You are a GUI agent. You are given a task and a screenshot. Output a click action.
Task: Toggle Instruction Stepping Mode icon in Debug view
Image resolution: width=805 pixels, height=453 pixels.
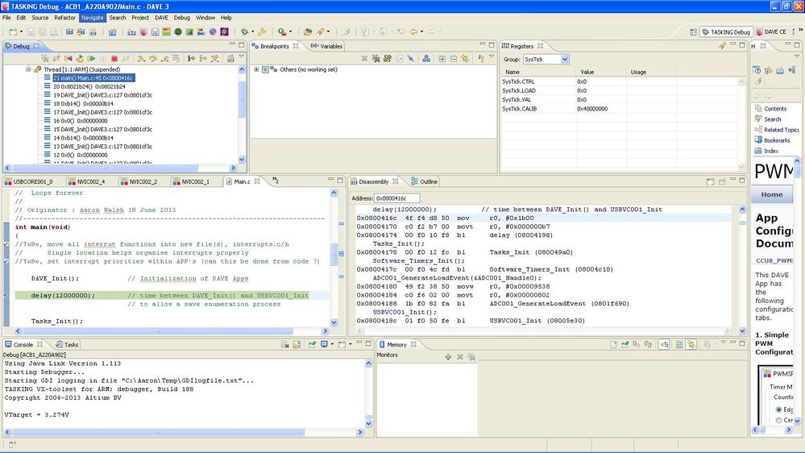pyautogui.click(x=191, y=59)
